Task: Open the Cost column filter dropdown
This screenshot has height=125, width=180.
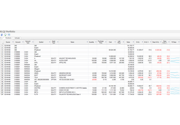Action: [115, 42]
